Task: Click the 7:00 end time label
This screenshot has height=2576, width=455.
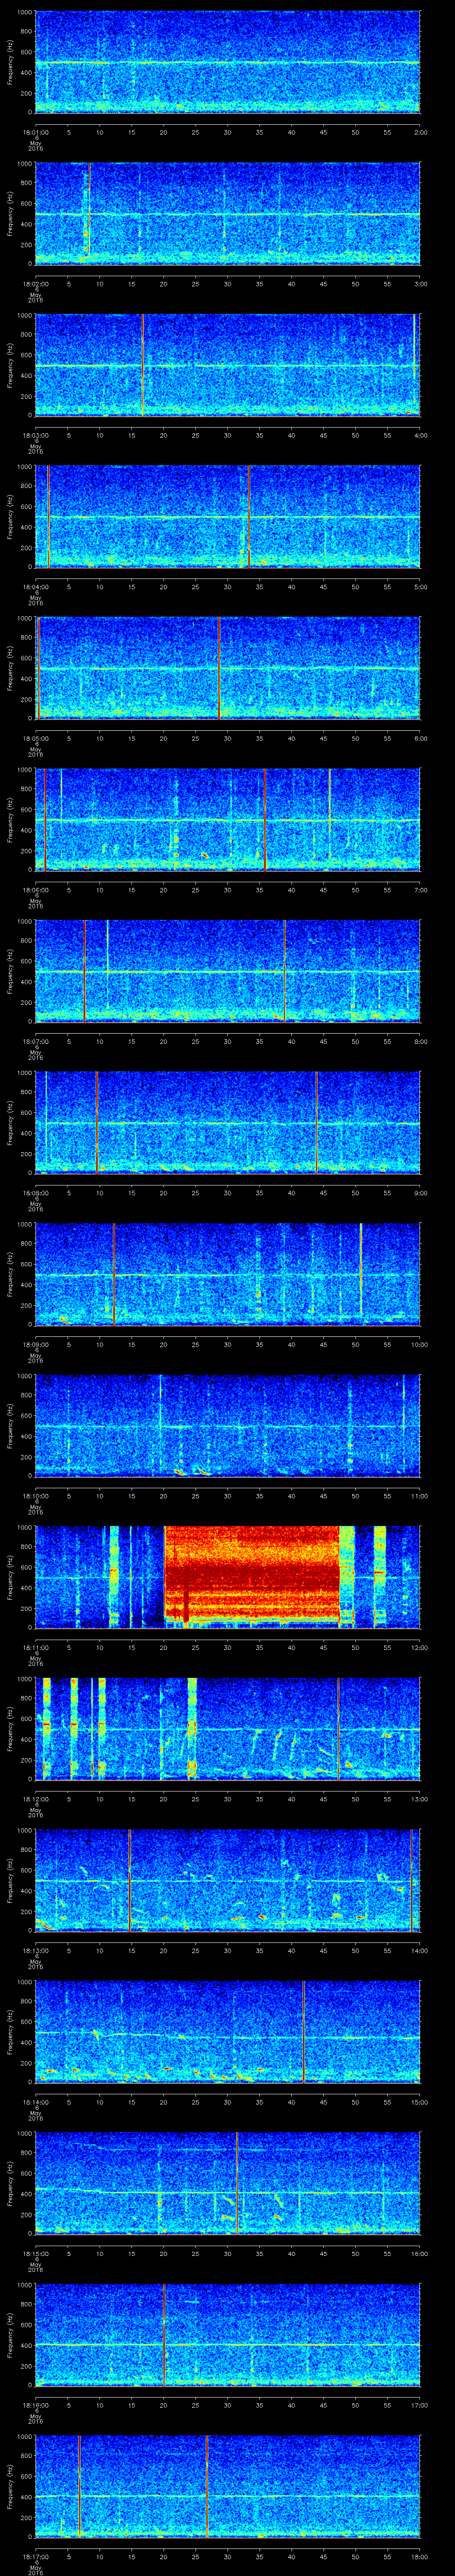Action: [x=420, y=890]
